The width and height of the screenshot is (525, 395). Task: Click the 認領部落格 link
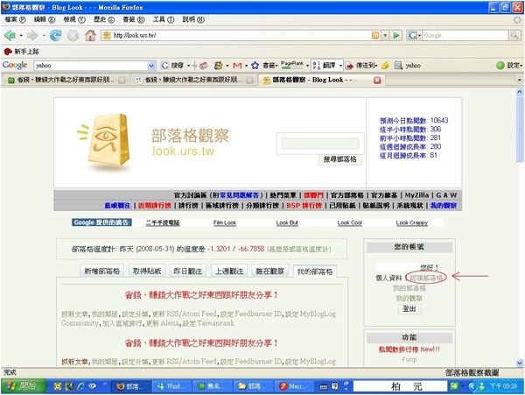(x=426, y=278)
